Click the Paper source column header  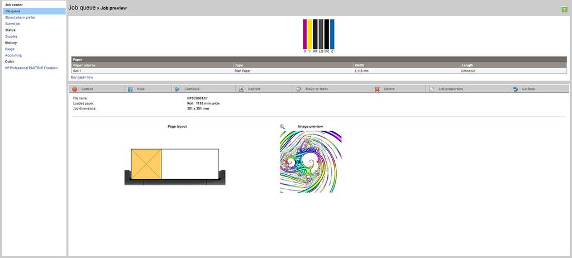point(152,65)
